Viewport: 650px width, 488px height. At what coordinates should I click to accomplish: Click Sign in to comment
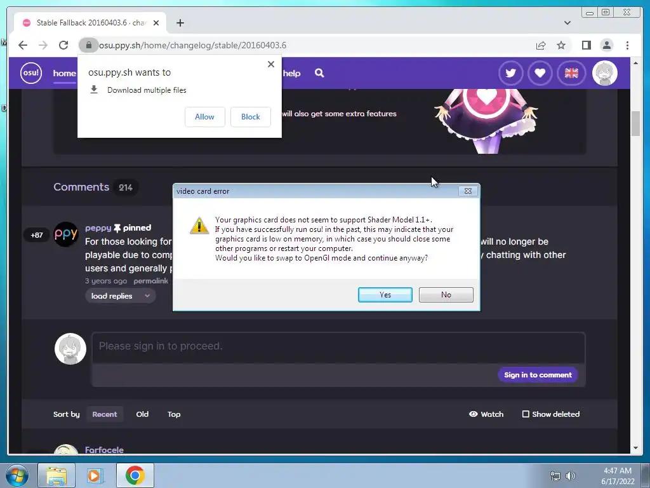[x=538, y=375]
